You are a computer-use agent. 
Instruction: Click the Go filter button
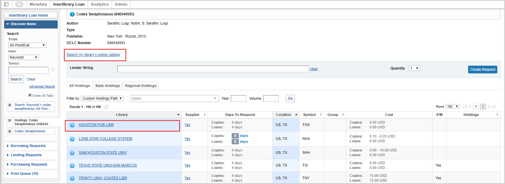click(x=290, y=99)
